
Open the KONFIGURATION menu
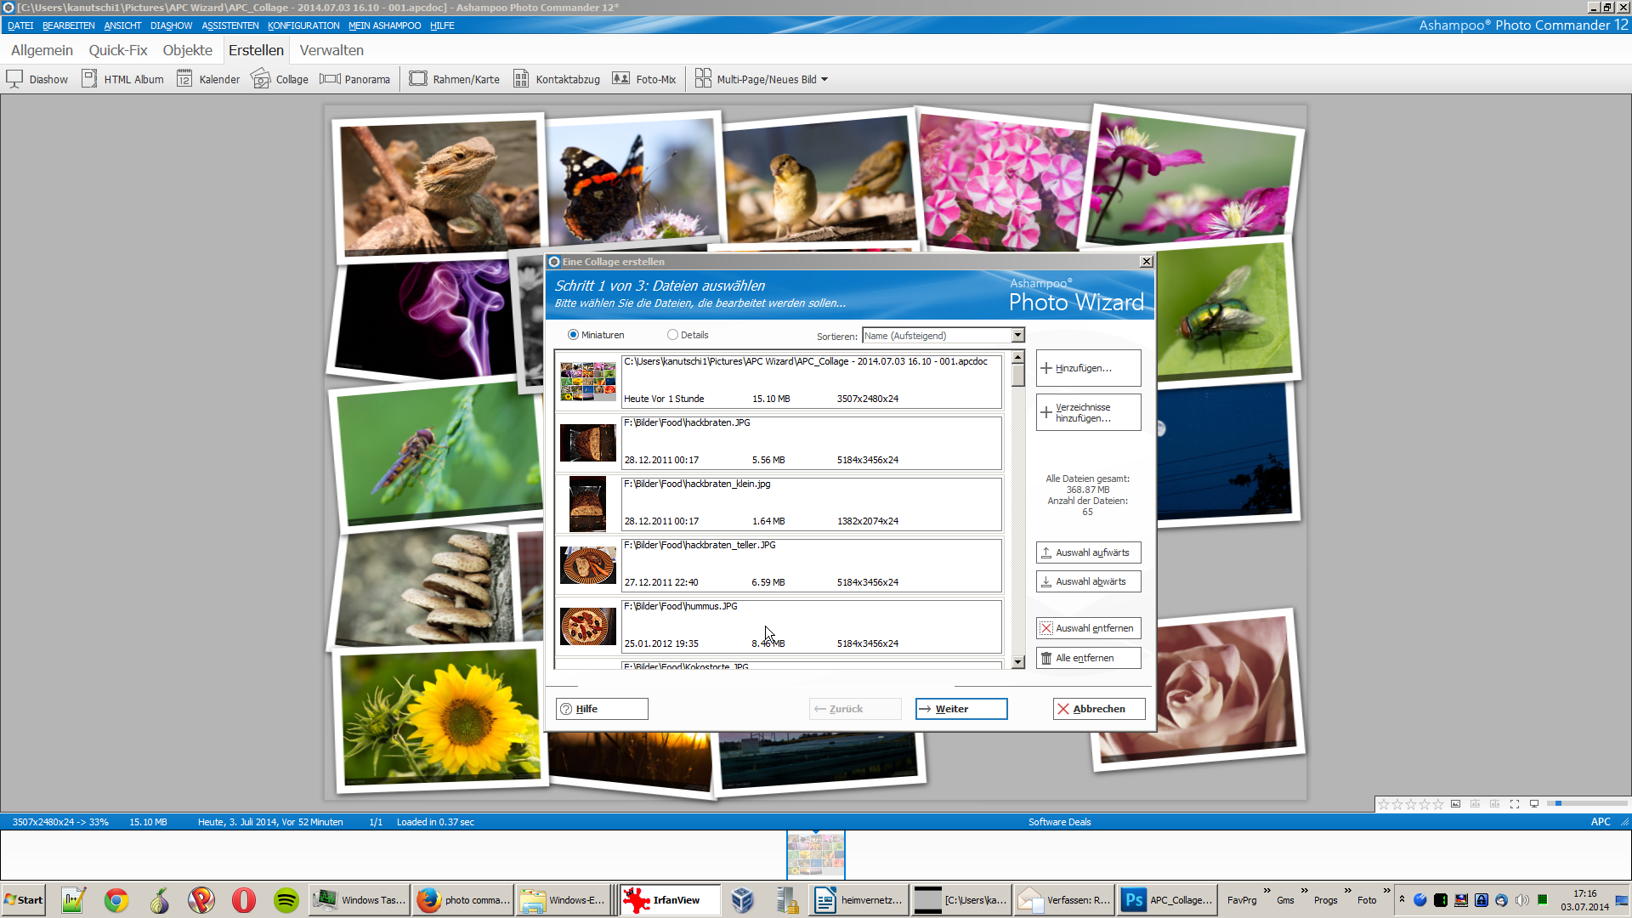[x=303, y=25]
